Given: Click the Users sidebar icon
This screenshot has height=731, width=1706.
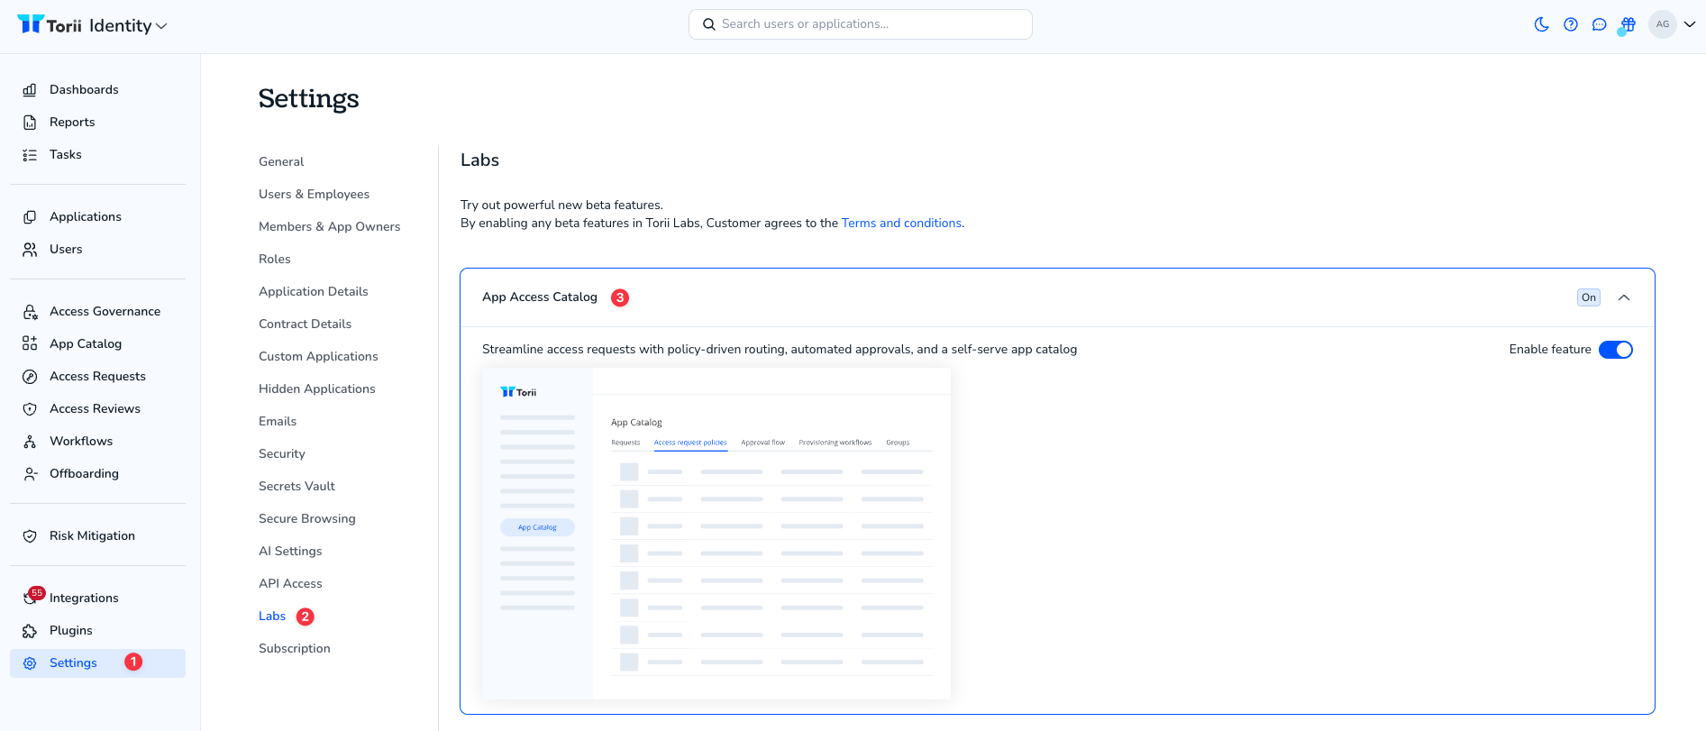Looking at the screenshot, I should pyautogui.click(x=30, y=249).
